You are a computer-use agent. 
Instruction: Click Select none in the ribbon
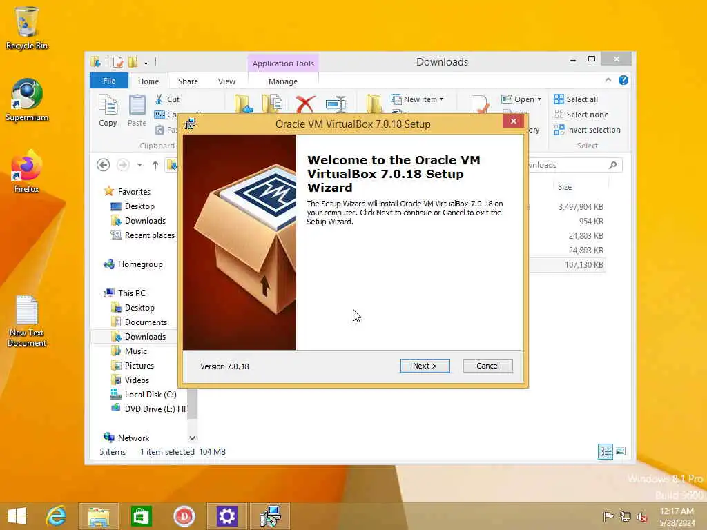(581, 115)
